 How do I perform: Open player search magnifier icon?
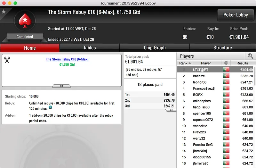(250, 56)
